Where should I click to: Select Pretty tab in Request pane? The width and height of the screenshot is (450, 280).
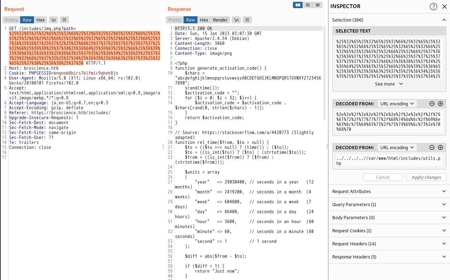pos(11,20)
